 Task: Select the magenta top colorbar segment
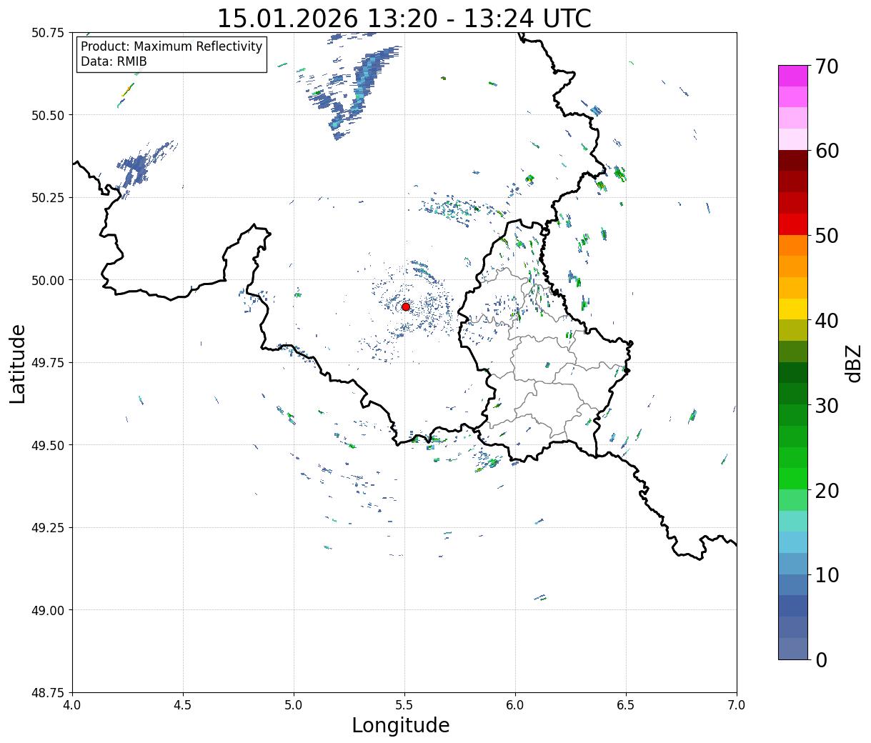point(793,76)
